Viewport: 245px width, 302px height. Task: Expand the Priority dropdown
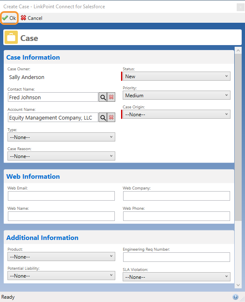click(x=177, y=95)
